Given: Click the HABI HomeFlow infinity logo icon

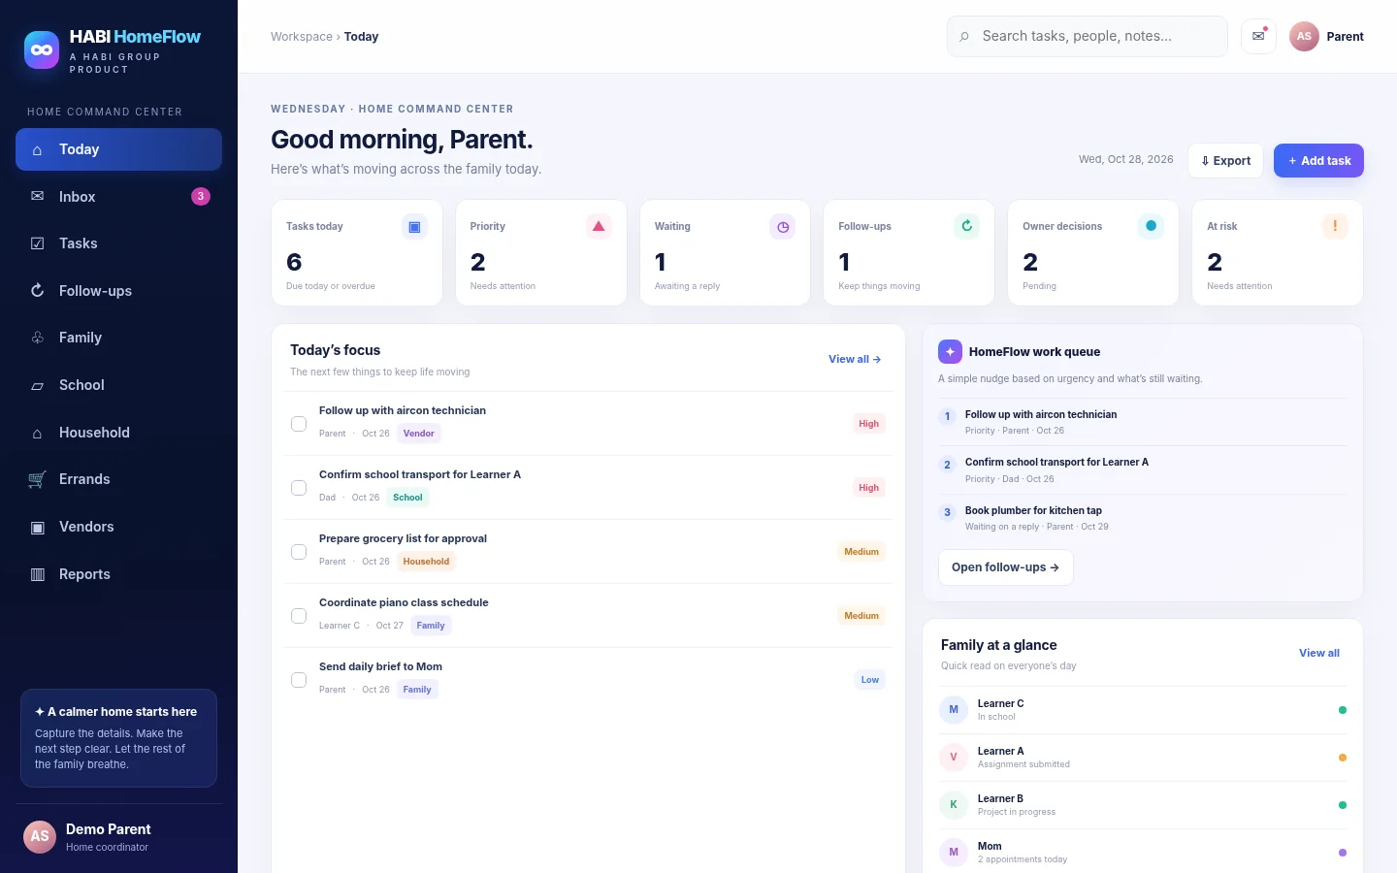Looking at the screenshot, I should click(42, 50).
